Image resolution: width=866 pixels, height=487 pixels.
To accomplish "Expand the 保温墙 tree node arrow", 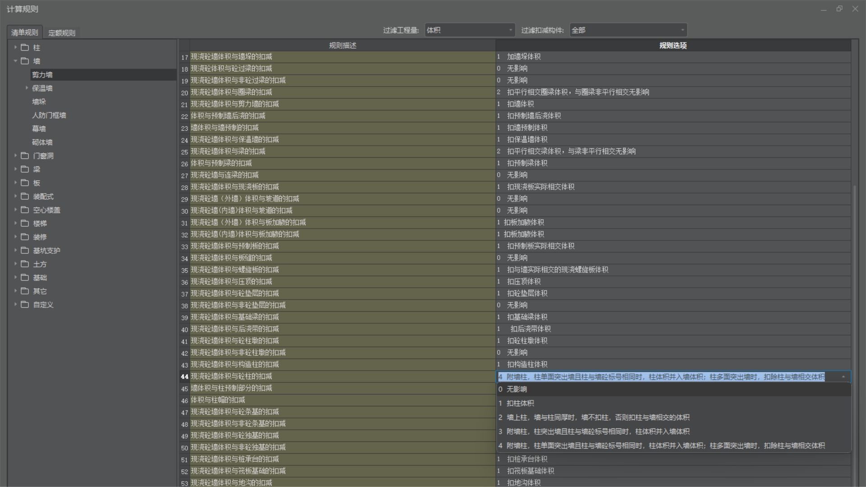I will point(27,88).
